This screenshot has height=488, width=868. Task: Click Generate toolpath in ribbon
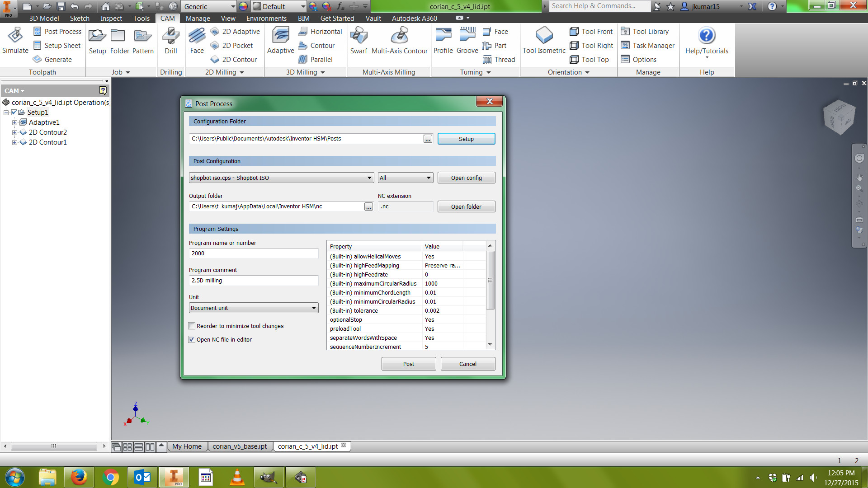point(52,60)
